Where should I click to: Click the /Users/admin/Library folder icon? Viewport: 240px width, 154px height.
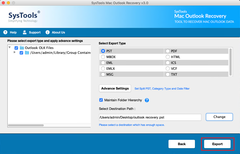pyautogui.click(x=27, y=53)
